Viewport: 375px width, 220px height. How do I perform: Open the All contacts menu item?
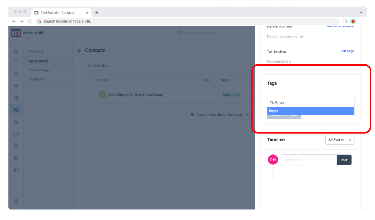click(38, 61)
